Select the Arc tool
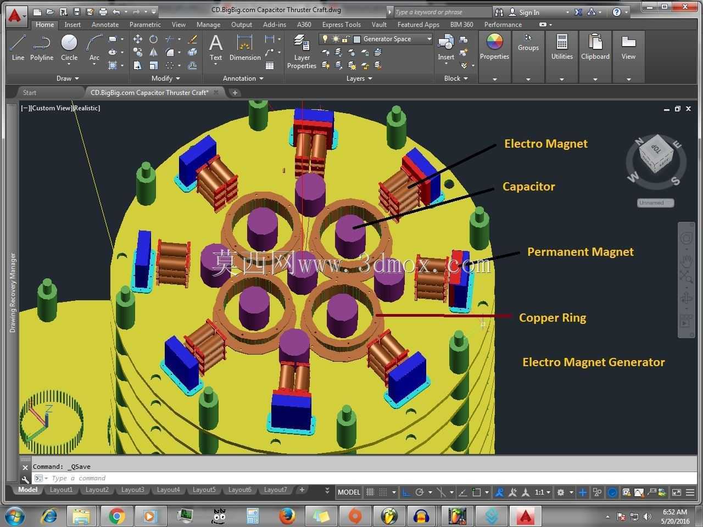Viewport: 703px width, 527px height. click(94, 48)
